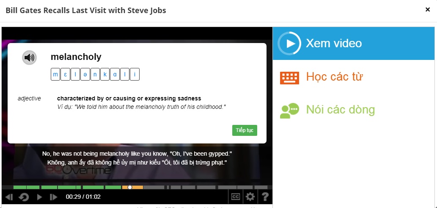Click the 'ə' phoneme tile
The height and width of the screenshot is (208, 437).
point(85,74)
